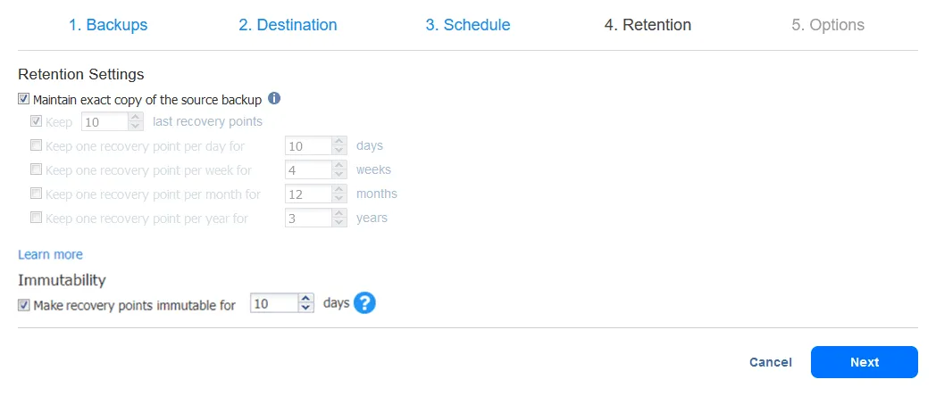
Task: Go to the 1. Backups step
Action: (x=108, y=25)
